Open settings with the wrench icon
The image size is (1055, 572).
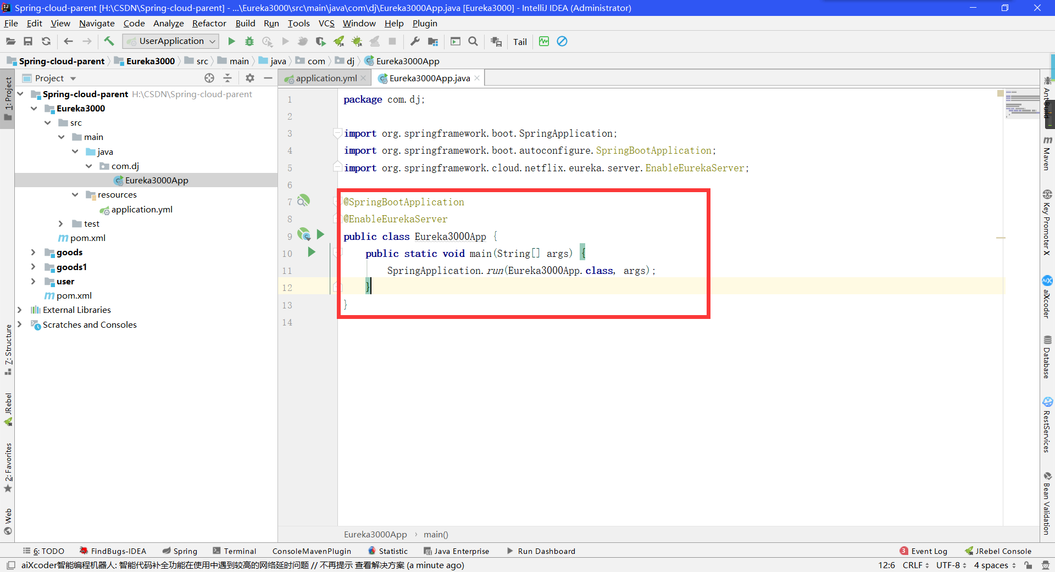(415, 41)
